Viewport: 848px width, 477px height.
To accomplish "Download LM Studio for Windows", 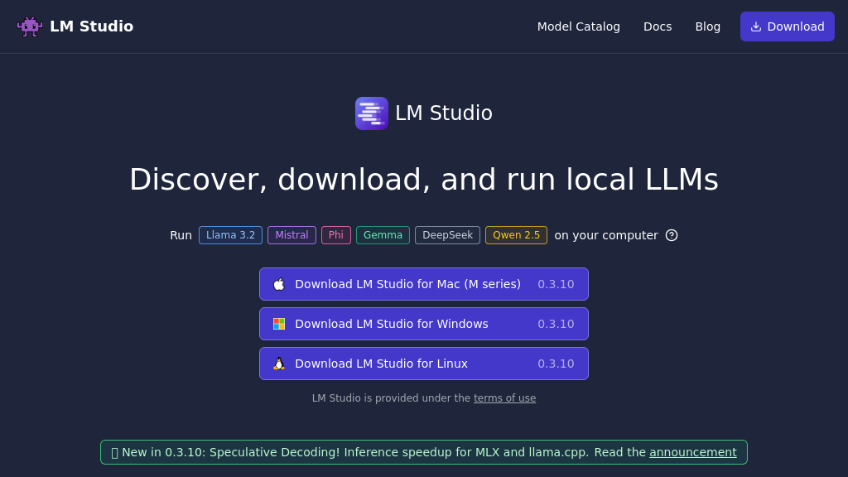I will pos(424,324).
